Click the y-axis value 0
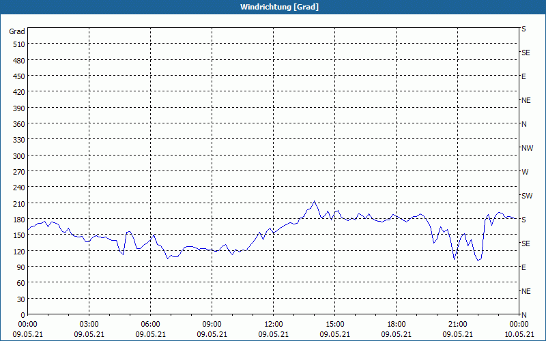The width and height of the screenshot is (546, 341). [x=23, y=315]
